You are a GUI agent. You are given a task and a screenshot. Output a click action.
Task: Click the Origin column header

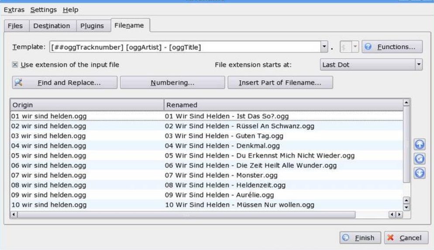pyautogui.click(x=87, y=105)
